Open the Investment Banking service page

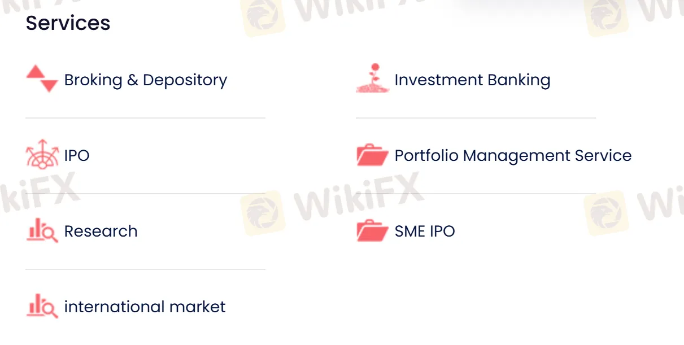point(472,80)
